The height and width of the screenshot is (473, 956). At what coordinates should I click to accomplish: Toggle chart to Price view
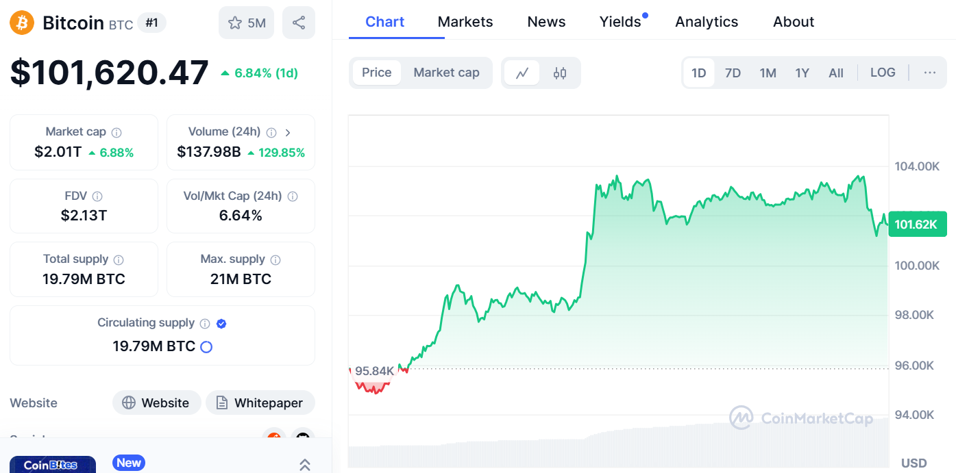click(376, 73)
